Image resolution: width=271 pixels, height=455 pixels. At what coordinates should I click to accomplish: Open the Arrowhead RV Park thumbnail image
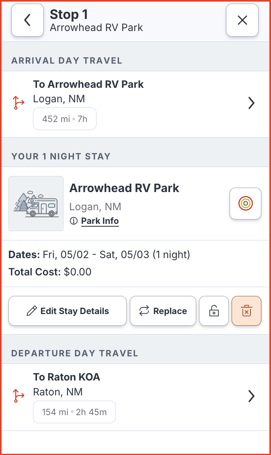point(36,203)
